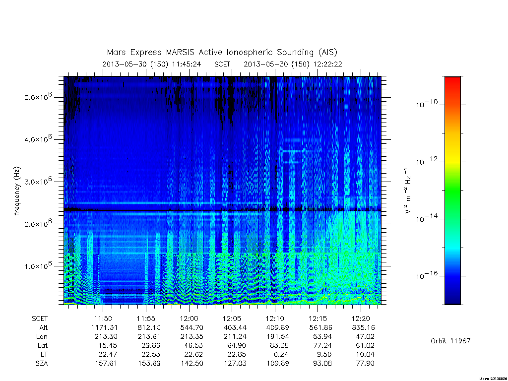Click altitude value '835.16'
The image size is (508, 381).
[x=363, y=327]
